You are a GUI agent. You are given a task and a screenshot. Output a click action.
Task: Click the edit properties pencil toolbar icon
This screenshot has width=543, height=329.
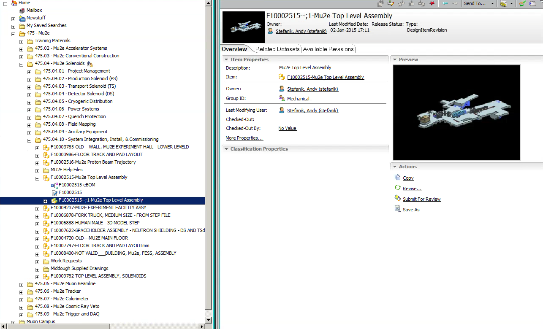coord(391,4)
